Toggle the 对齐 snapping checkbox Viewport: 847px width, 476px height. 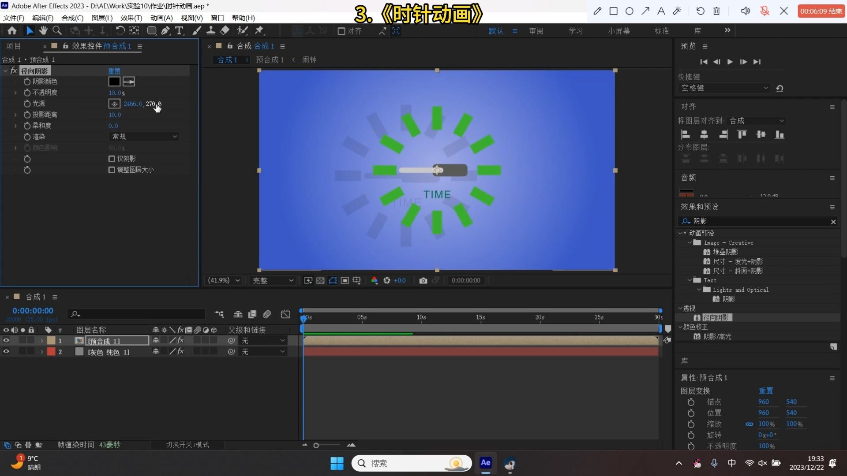click(341, 31)
